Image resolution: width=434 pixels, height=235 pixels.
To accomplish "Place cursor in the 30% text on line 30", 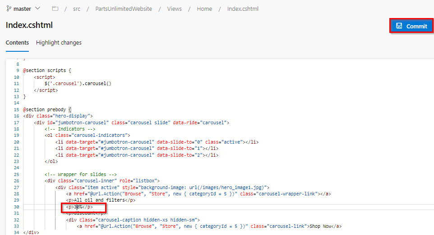I will click(x=78, y=207).
